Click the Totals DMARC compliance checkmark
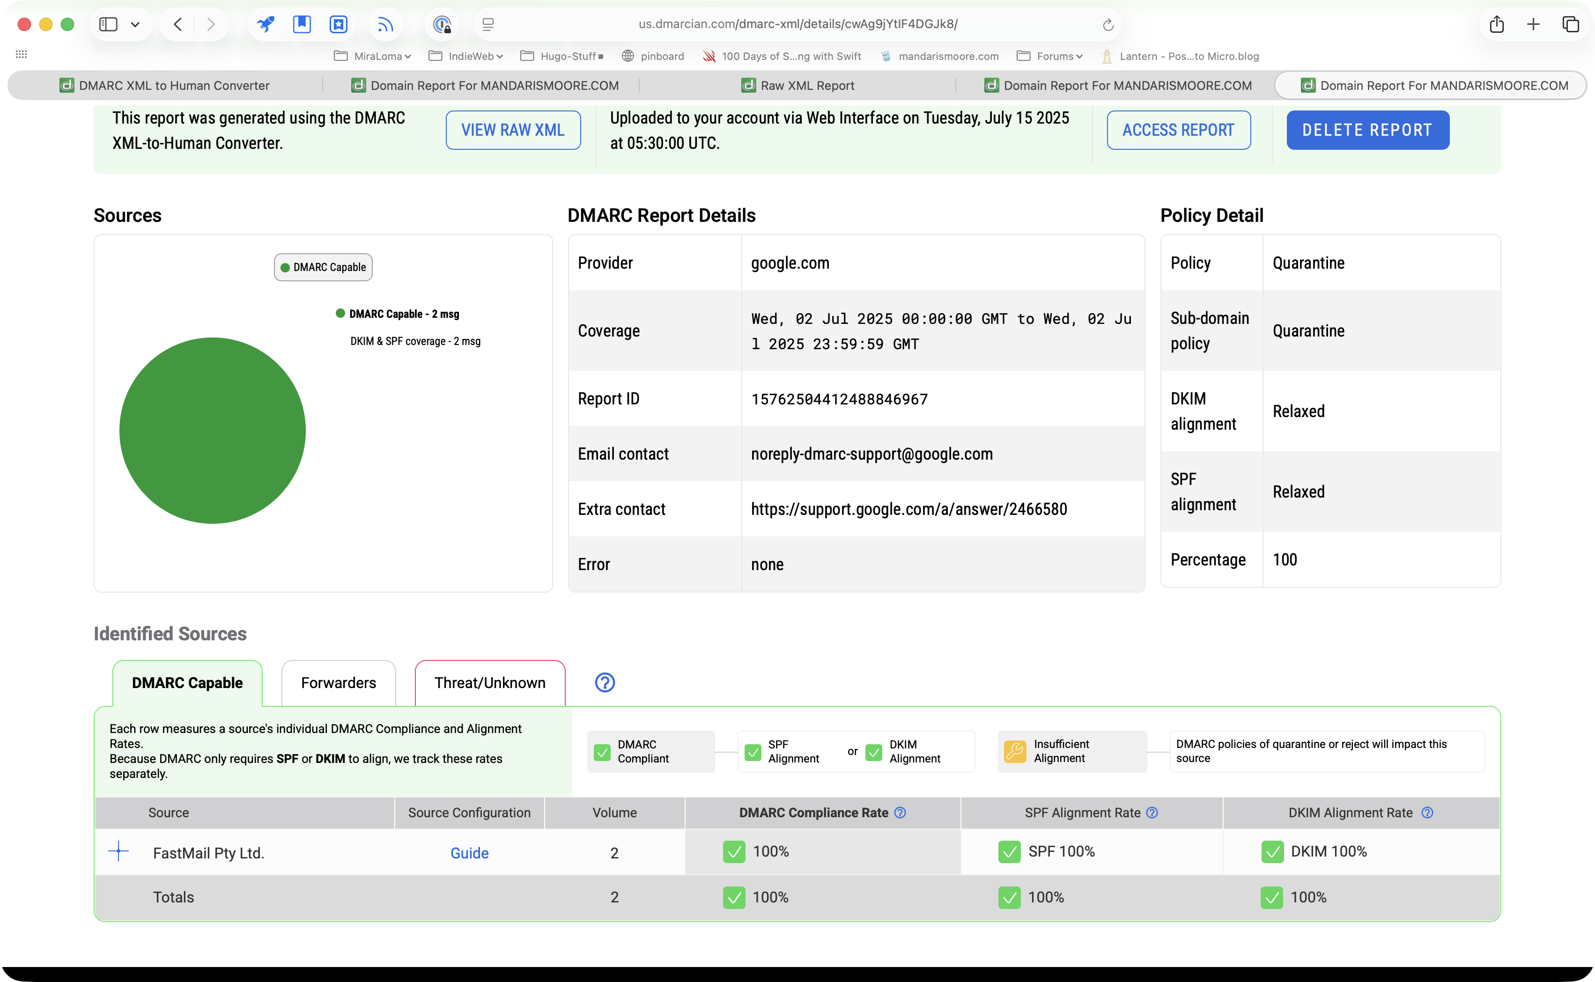Image resolution: width=1595 pixels, height=982 pixels. click(734, 898)
